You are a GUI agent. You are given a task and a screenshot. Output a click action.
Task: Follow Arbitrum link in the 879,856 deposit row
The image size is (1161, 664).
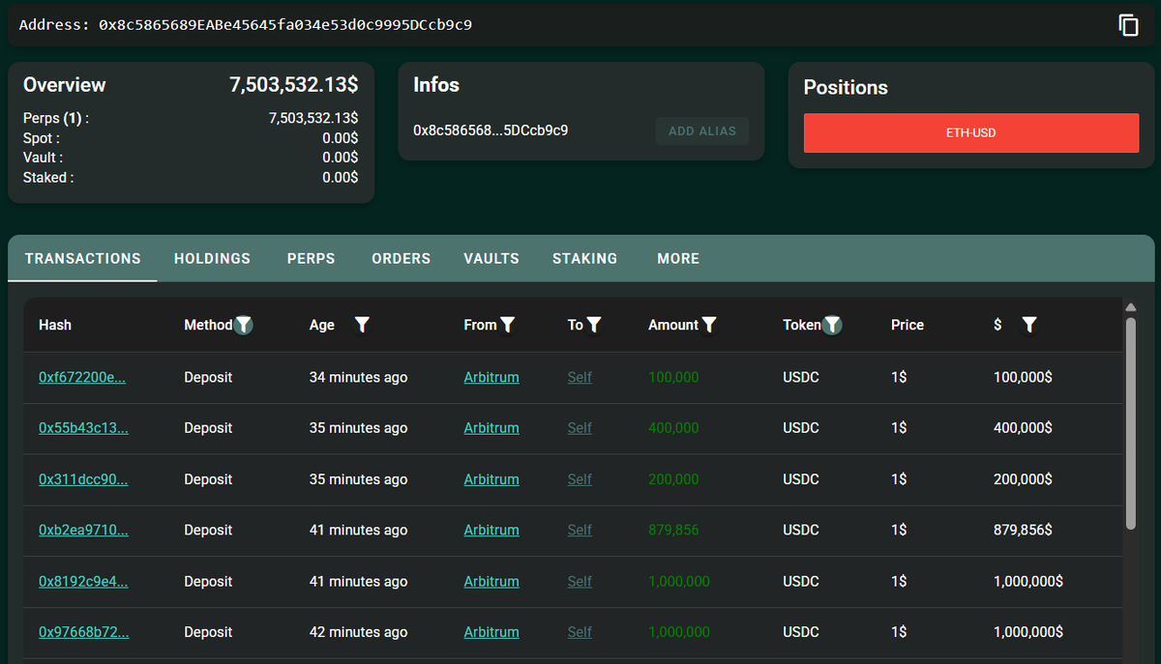point(491,530)
